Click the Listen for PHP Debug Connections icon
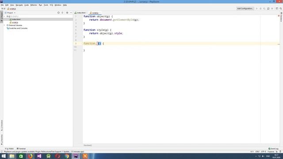 (x=268, y=8)
